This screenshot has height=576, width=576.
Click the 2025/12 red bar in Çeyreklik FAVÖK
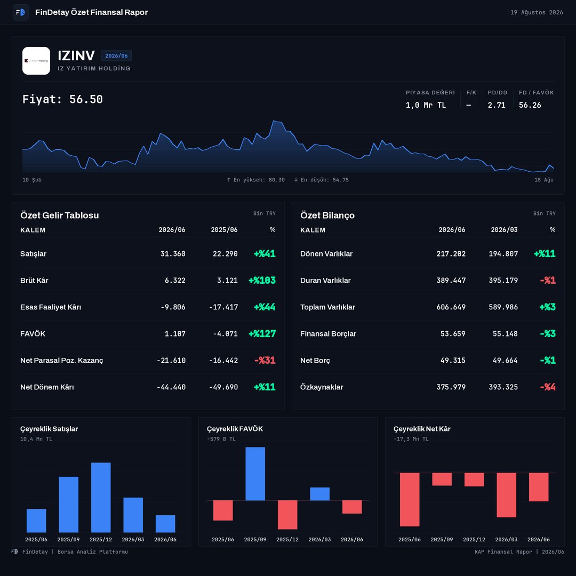(287, 515)
